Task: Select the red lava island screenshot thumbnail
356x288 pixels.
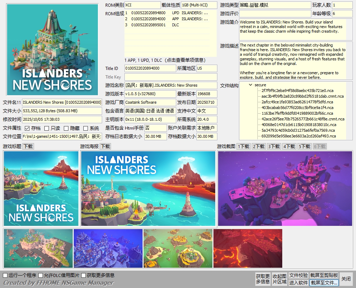Action: tap(247, 248)
